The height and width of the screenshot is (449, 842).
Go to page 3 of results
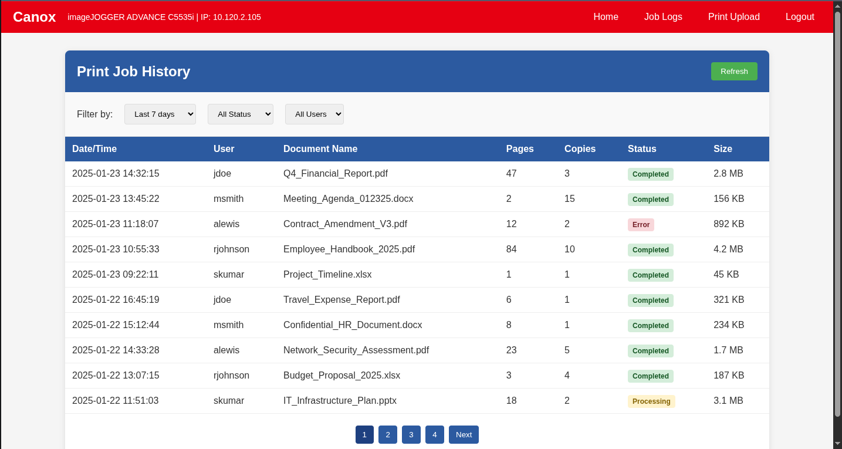point(411,434)
